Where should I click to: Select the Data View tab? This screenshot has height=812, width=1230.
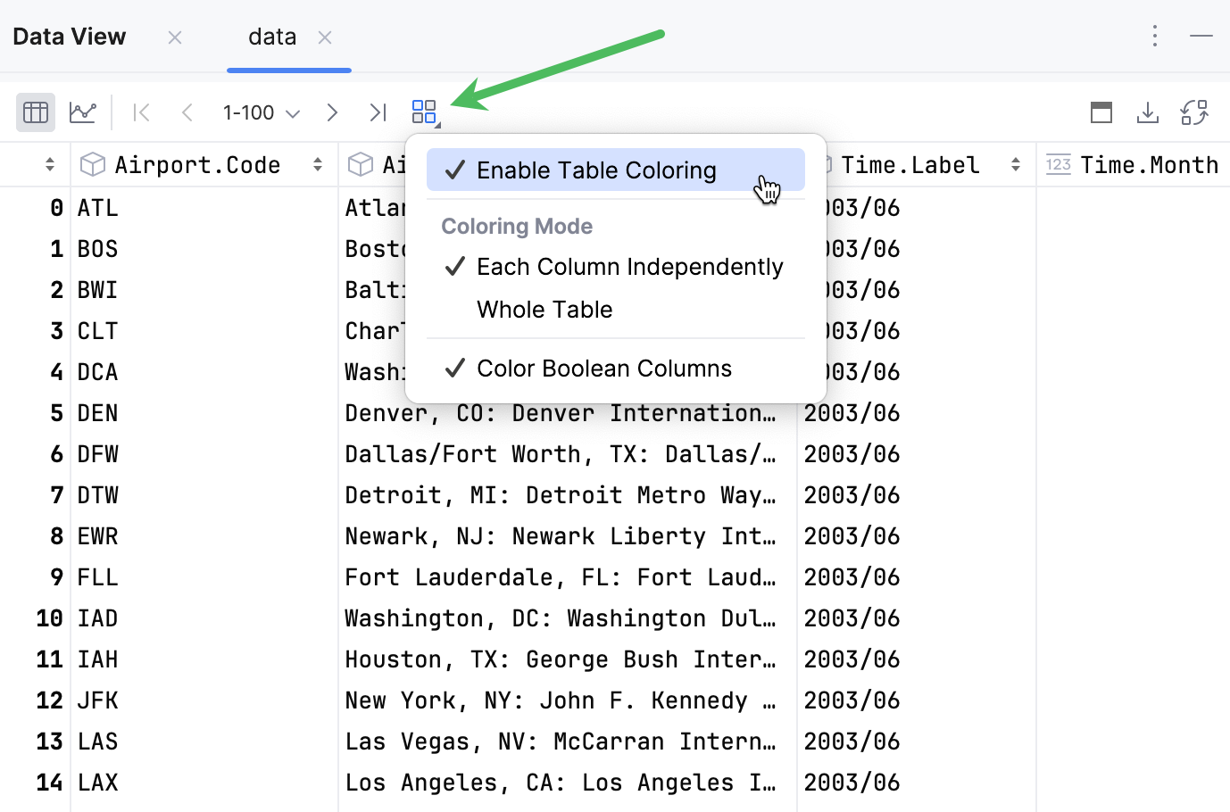tap(70, 37)
